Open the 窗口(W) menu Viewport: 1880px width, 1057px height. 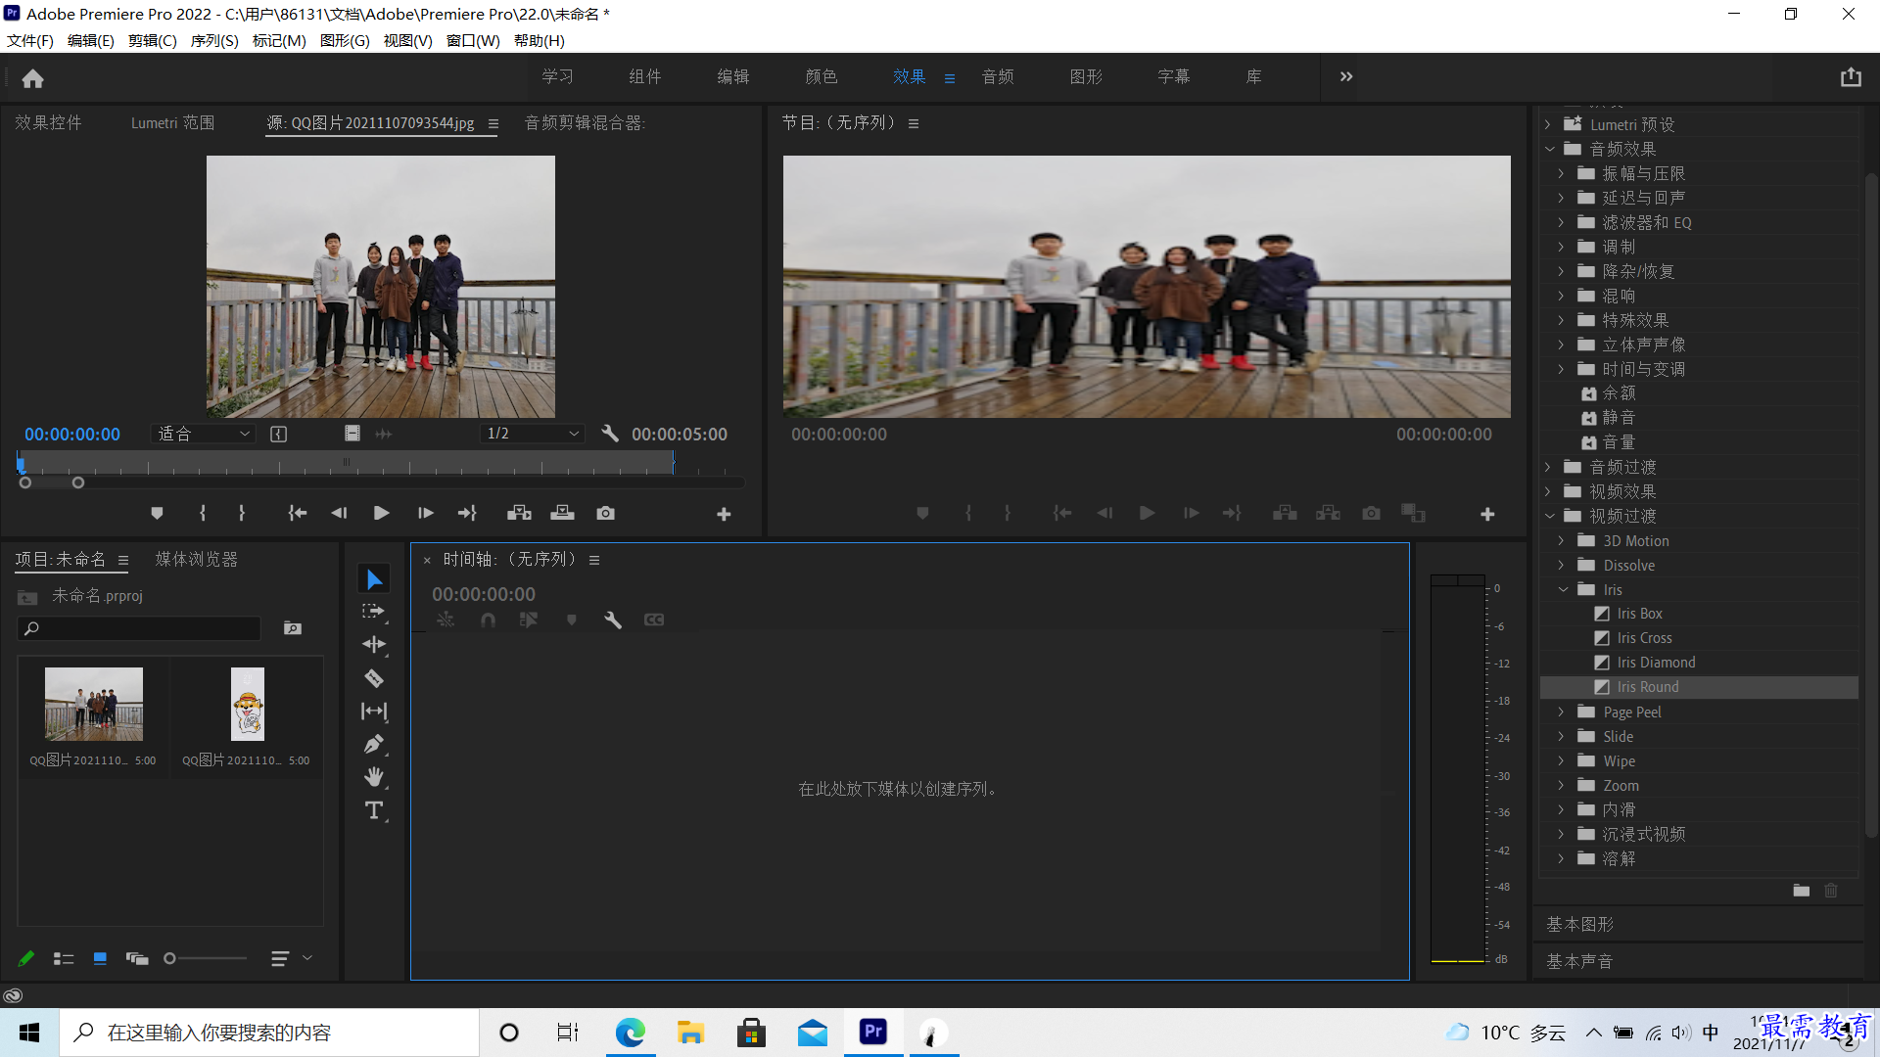pos(473,40)
